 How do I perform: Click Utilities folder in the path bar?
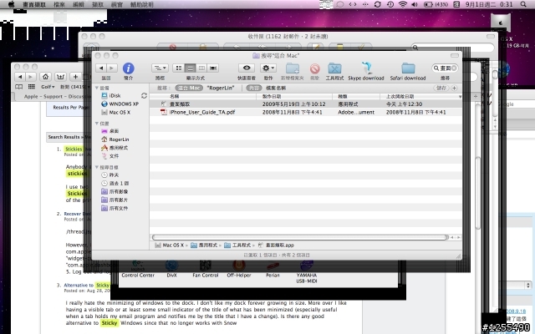[237, 245]
